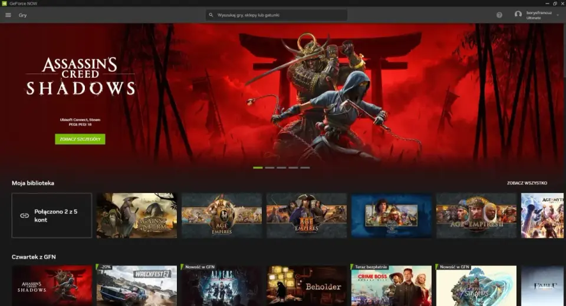
Task: Open the help question mark icon
Action: pos(499,15)
